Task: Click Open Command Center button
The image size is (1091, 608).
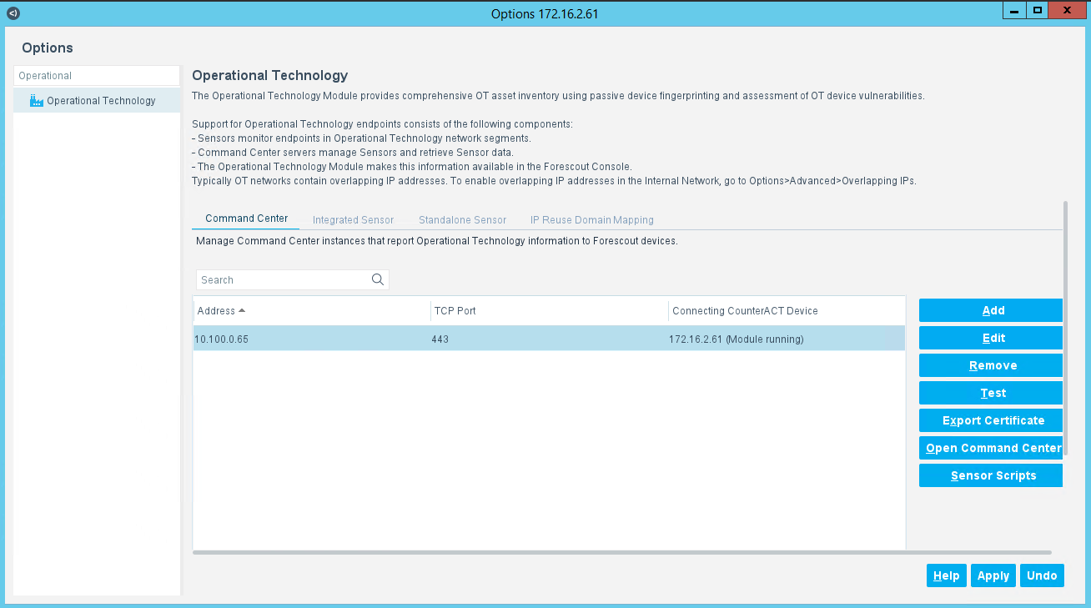Action: tap(991, 448)
